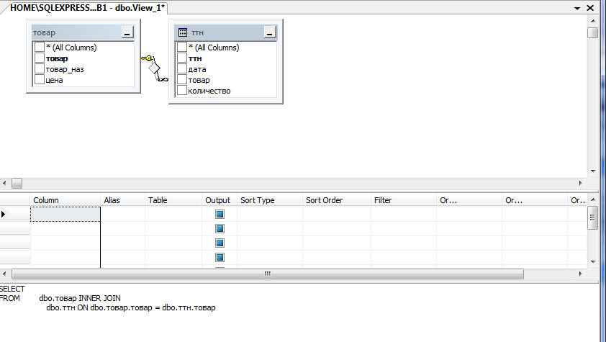Click scroll-down arrow of diagram pane
Viewport: 606px width, 342px height.
click(x=593, y=171)
